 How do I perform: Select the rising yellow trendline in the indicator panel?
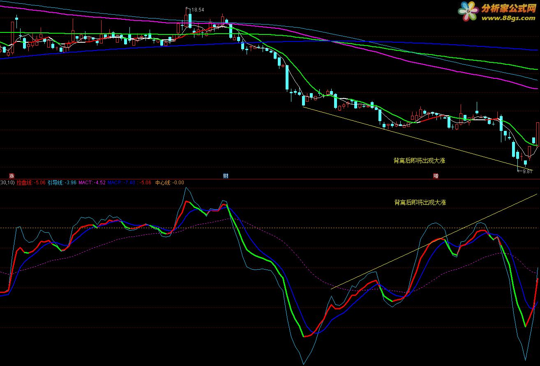(434, 241)
